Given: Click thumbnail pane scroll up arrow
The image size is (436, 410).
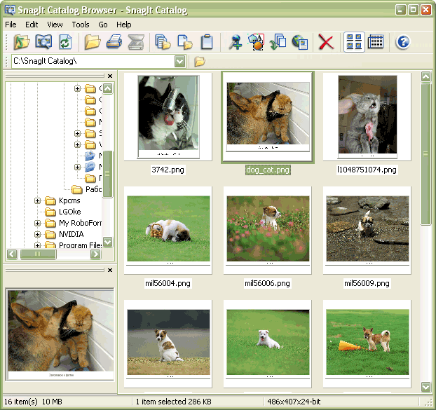Looking at the screenshot, I should coord(425,76).
